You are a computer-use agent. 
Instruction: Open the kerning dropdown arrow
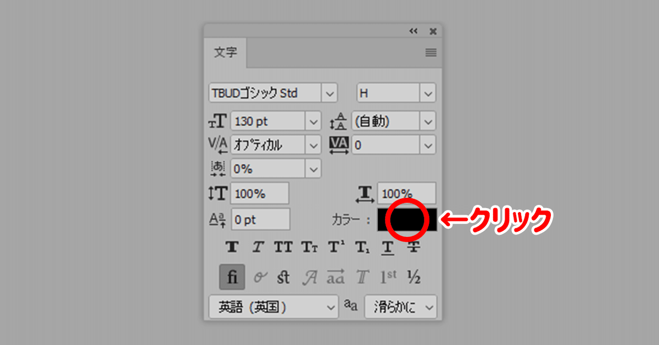click(x=314, y=145)
